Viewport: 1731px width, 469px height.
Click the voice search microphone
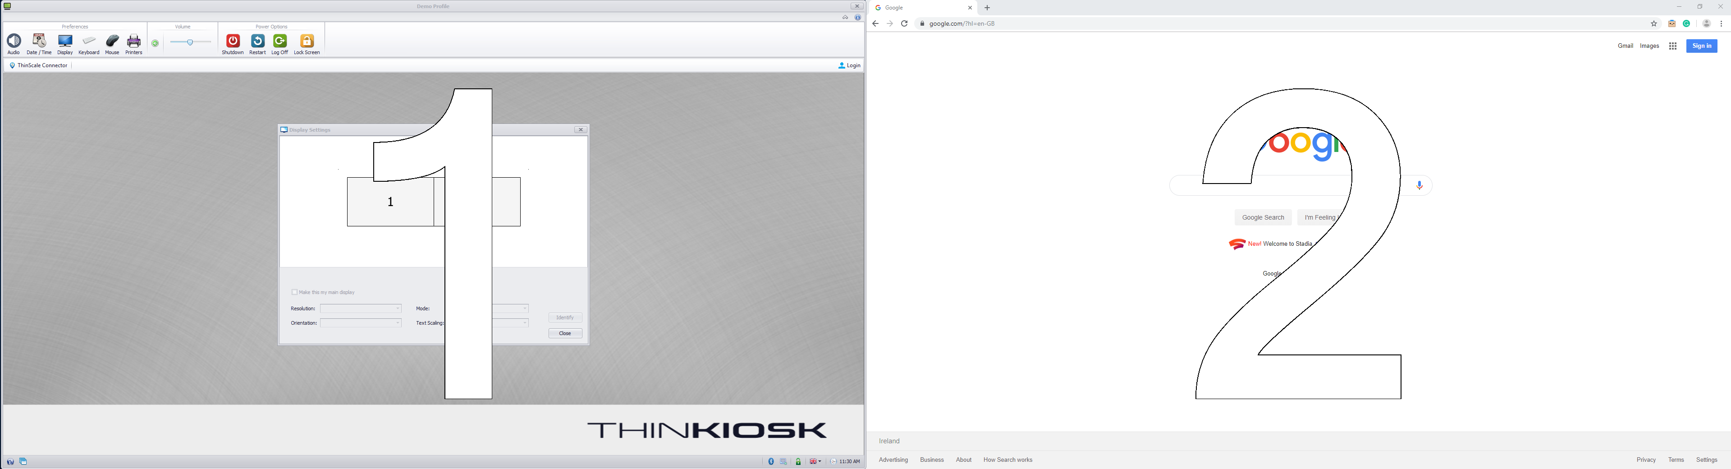tap(1419, 185)
